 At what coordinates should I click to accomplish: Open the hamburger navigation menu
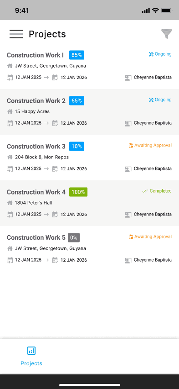[16, 34]
